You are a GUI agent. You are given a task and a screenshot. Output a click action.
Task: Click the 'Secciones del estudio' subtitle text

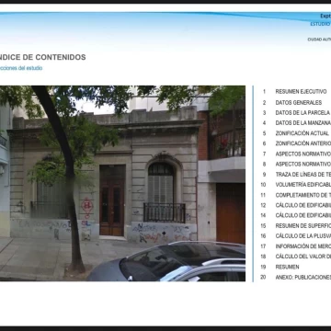pyautogui.click(x=21, y=68)
